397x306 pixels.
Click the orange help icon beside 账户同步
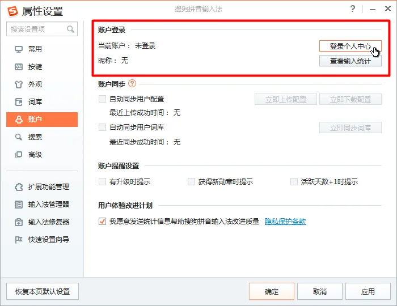coord(132,84)
